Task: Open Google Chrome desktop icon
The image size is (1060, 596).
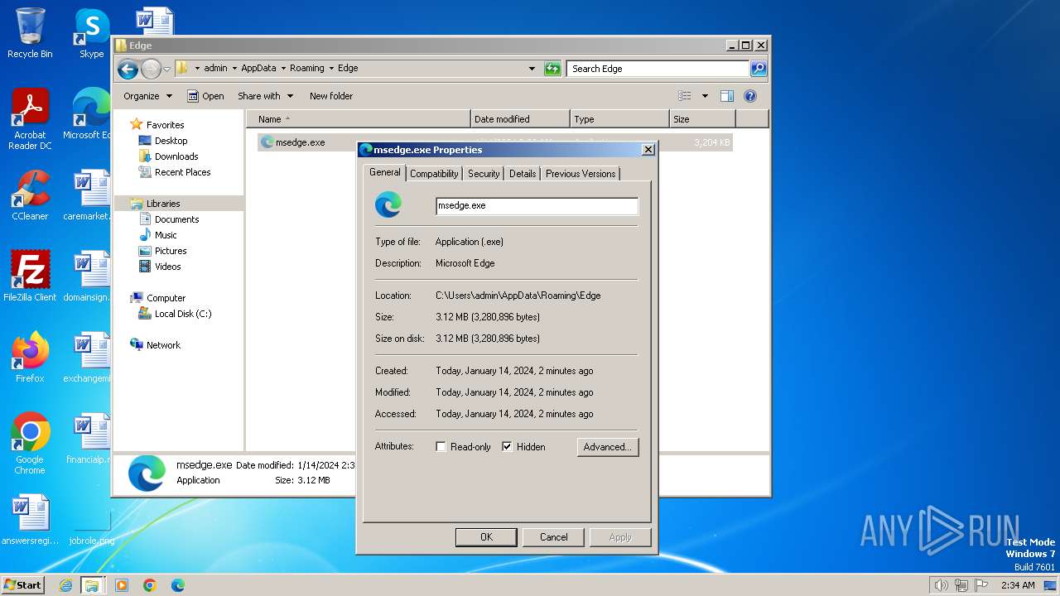Action: point(30,444)
